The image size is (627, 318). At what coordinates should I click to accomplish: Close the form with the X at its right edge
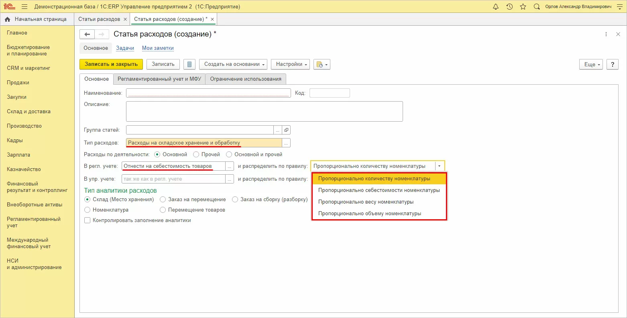point(618,35)
